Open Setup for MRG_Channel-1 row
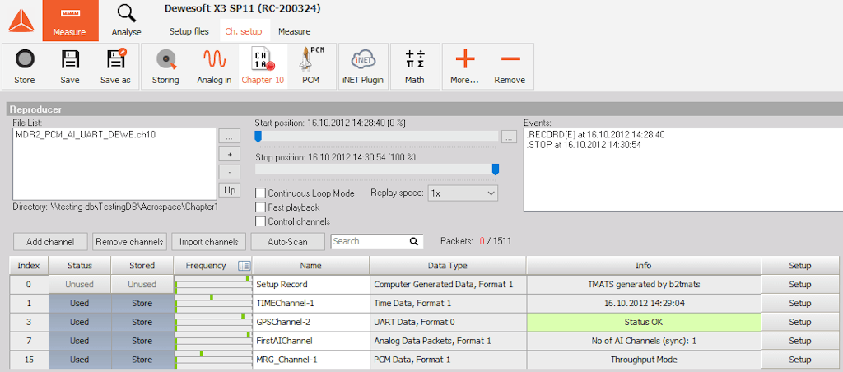843x372 pixels. (800, 360)
